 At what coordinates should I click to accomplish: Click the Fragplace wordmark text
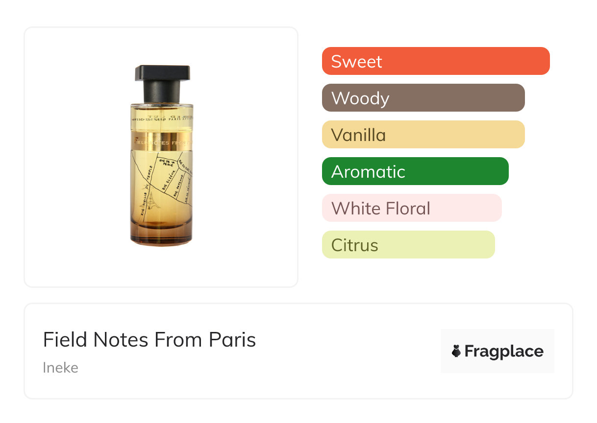point(504,351)
